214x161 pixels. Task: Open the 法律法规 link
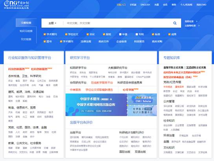[x=86, y=41]
